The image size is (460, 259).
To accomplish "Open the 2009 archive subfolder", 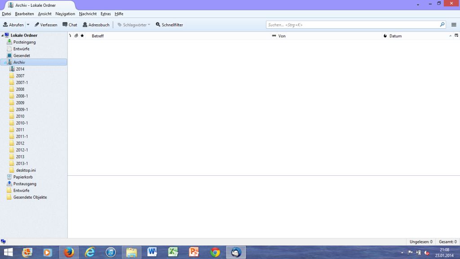I will click(20, 103).
